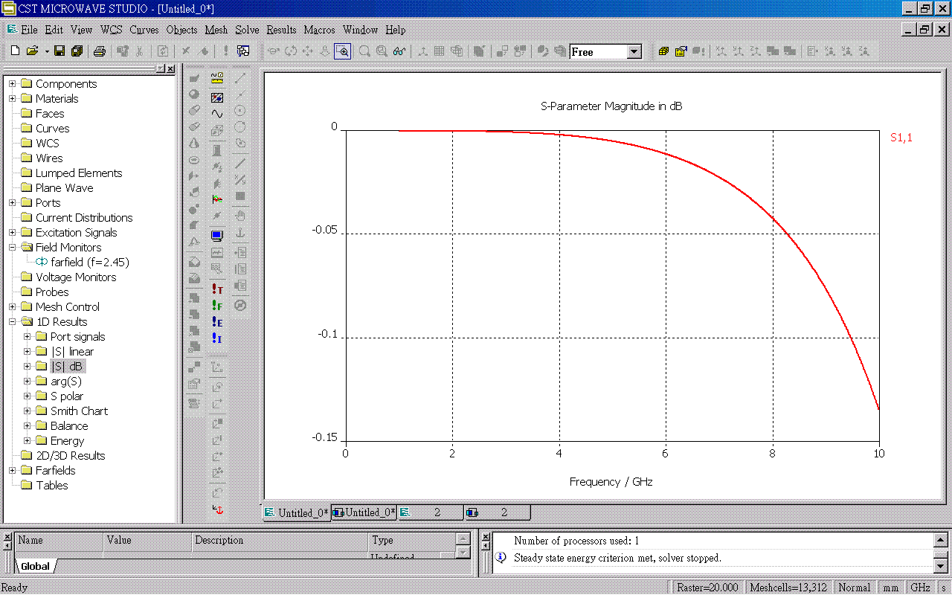Select the active Zoom rectangle tool
The width and height of the screenshot is (952, 595).
click(342, 51)
